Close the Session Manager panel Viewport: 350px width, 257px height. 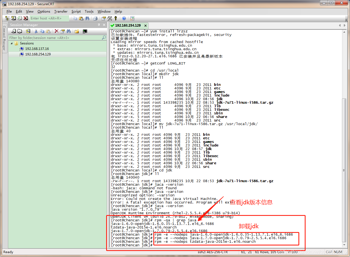coord(104,25)
